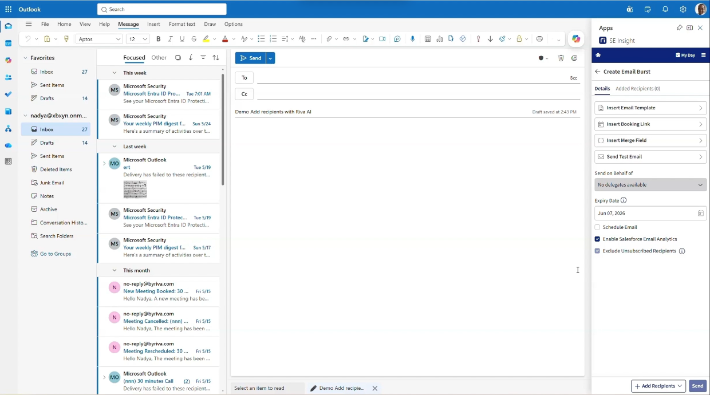The width and height of the screenshot is (710, 395).
Task: Collapse the Favorites folder group
Action: (x=25, y=58)
